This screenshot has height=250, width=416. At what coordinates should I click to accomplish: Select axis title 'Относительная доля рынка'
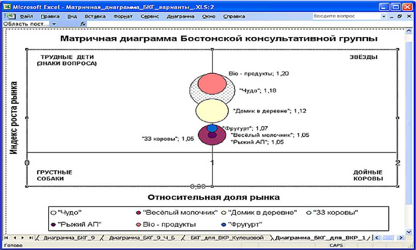(214, 197)
